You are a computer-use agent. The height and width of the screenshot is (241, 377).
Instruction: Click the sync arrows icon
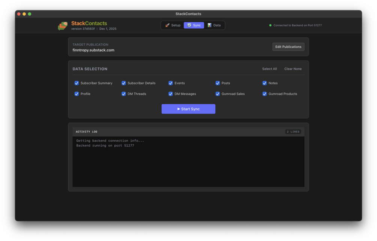tap(189, 25)
